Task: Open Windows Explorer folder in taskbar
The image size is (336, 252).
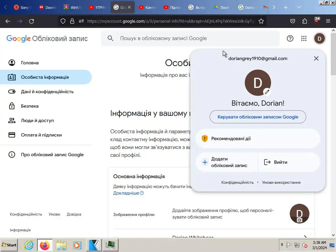Action: tap(61, 245)
